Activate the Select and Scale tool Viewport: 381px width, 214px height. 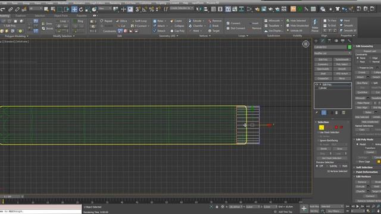click(88, 10)
